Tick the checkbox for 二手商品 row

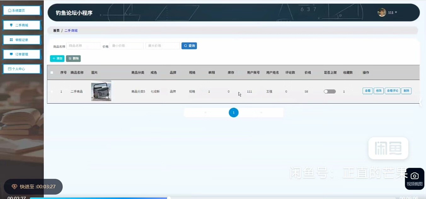click(x=52, y=91)
